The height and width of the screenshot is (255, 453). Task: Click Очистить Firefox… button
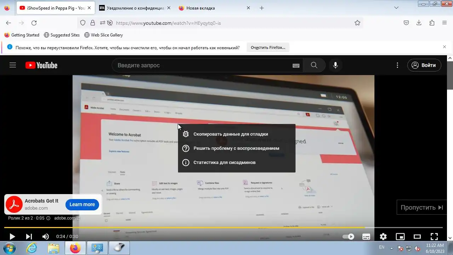pyautogui.click(x=268, y=47)
